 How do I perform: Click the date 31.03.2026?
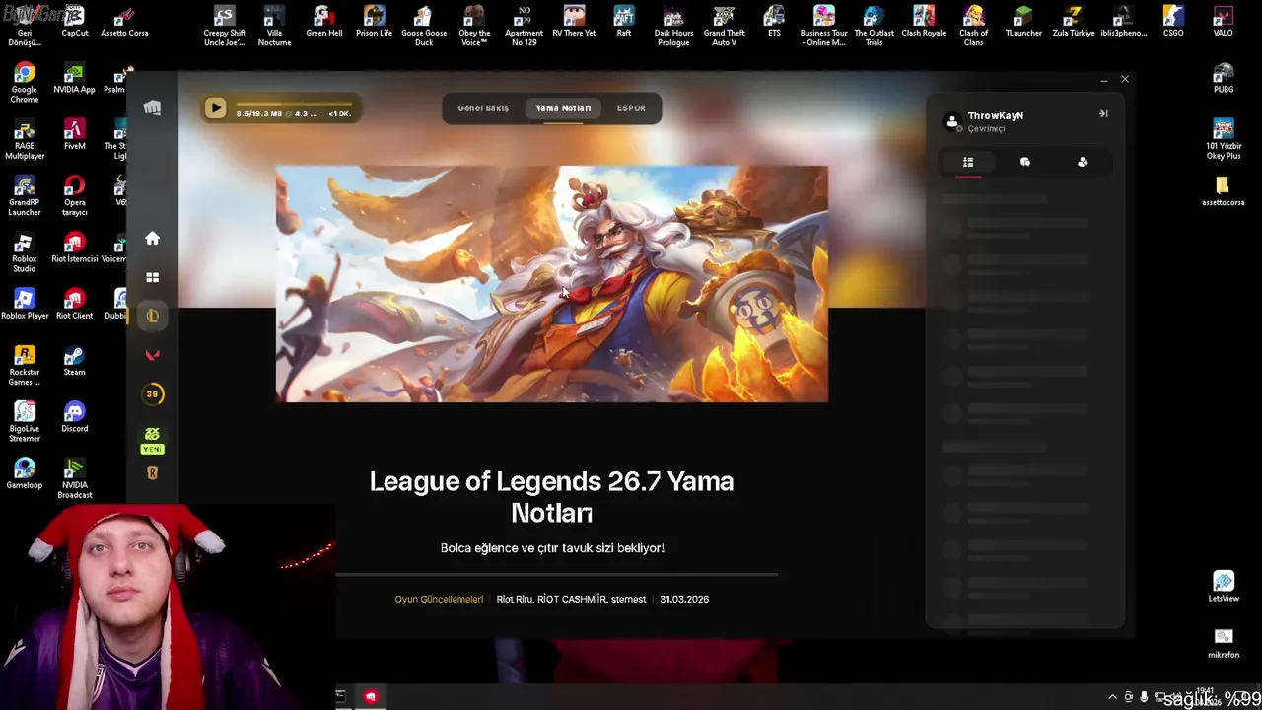684,599
